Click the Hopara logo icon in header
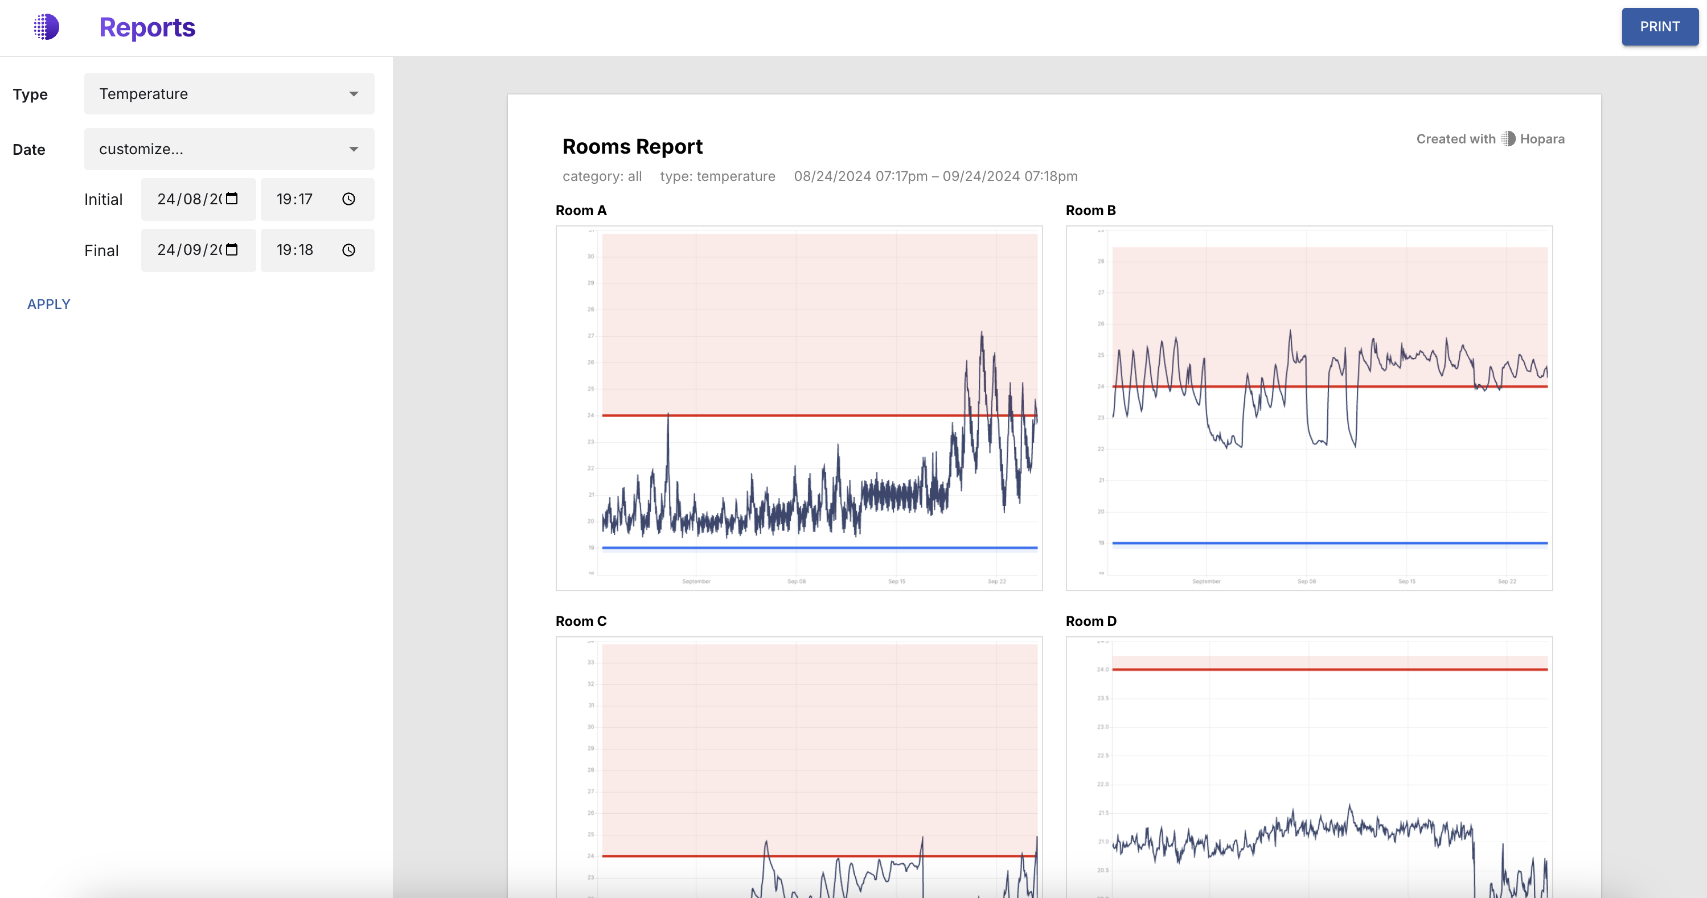The image size is (1707, 898). [46, 27]
